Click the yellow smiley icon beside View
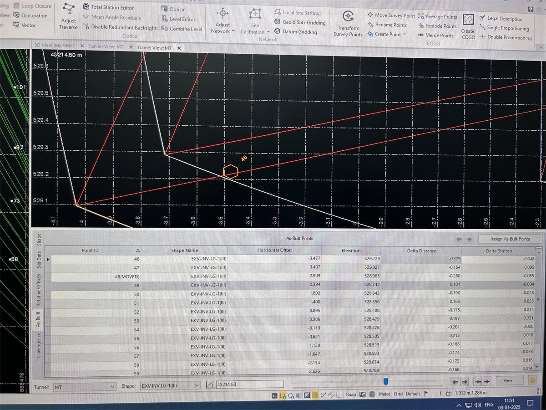Screen dimensions: 546x410 pos(532,380)
